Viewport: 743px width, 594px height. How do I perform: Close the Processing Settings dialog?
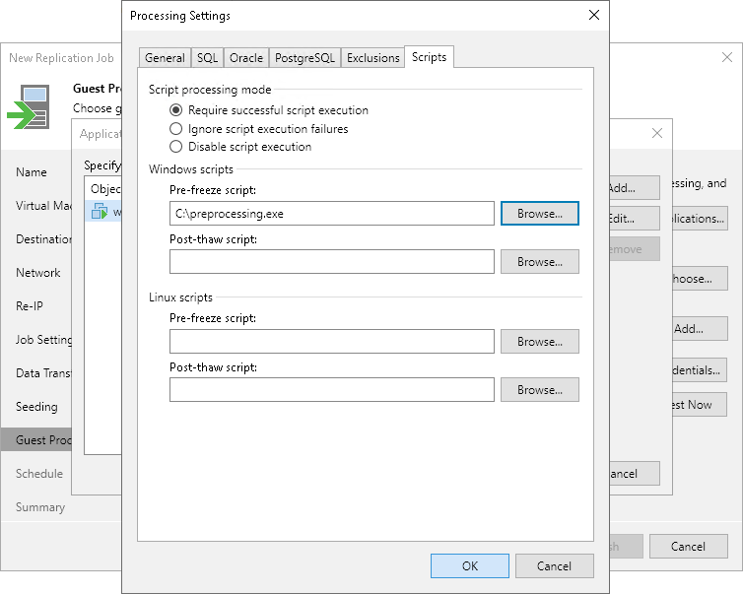(594, 15)
